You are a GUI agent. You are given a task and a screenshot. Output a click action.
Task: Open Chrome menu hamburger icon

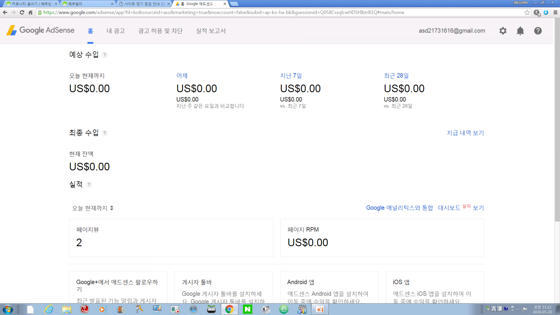(555, 12)
